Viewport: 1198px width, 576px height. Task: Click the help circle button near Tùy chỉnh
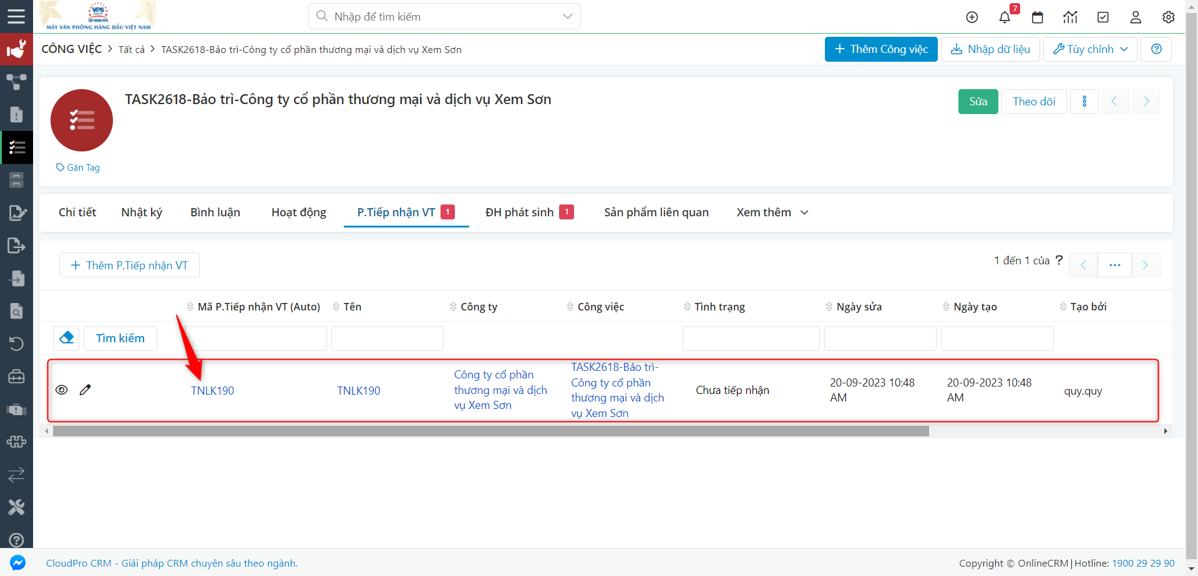pos(1156,49)
